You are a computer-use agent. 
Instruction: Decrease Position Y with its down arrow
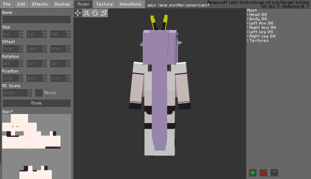[x=45, y=80]
